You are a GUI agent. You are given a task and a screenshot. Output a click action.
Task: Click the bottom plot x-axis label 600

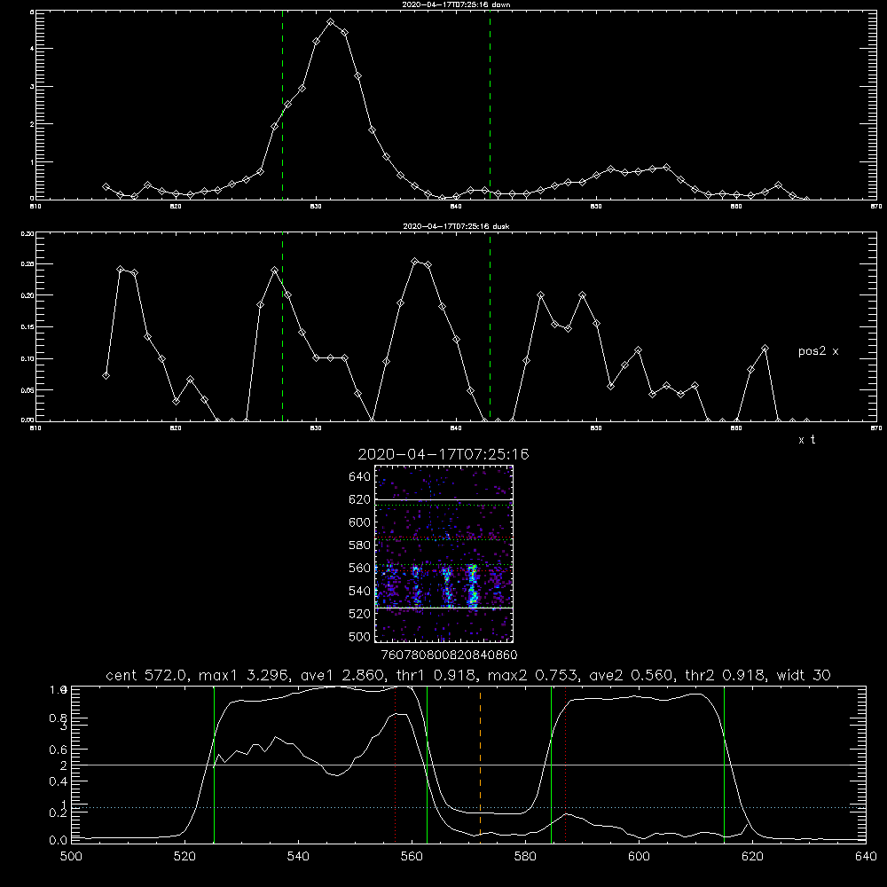click(639, 857)
